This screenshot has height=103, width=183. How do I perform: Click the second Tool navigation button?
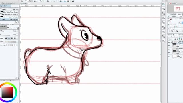point(177,31)
